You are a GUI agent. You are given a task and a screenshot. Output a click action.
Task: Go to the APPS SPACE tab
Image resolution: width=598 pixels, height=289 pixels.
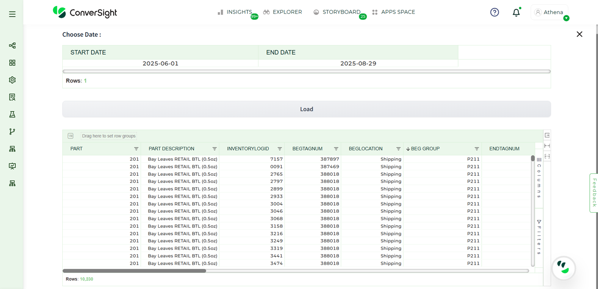coord(393,12)
